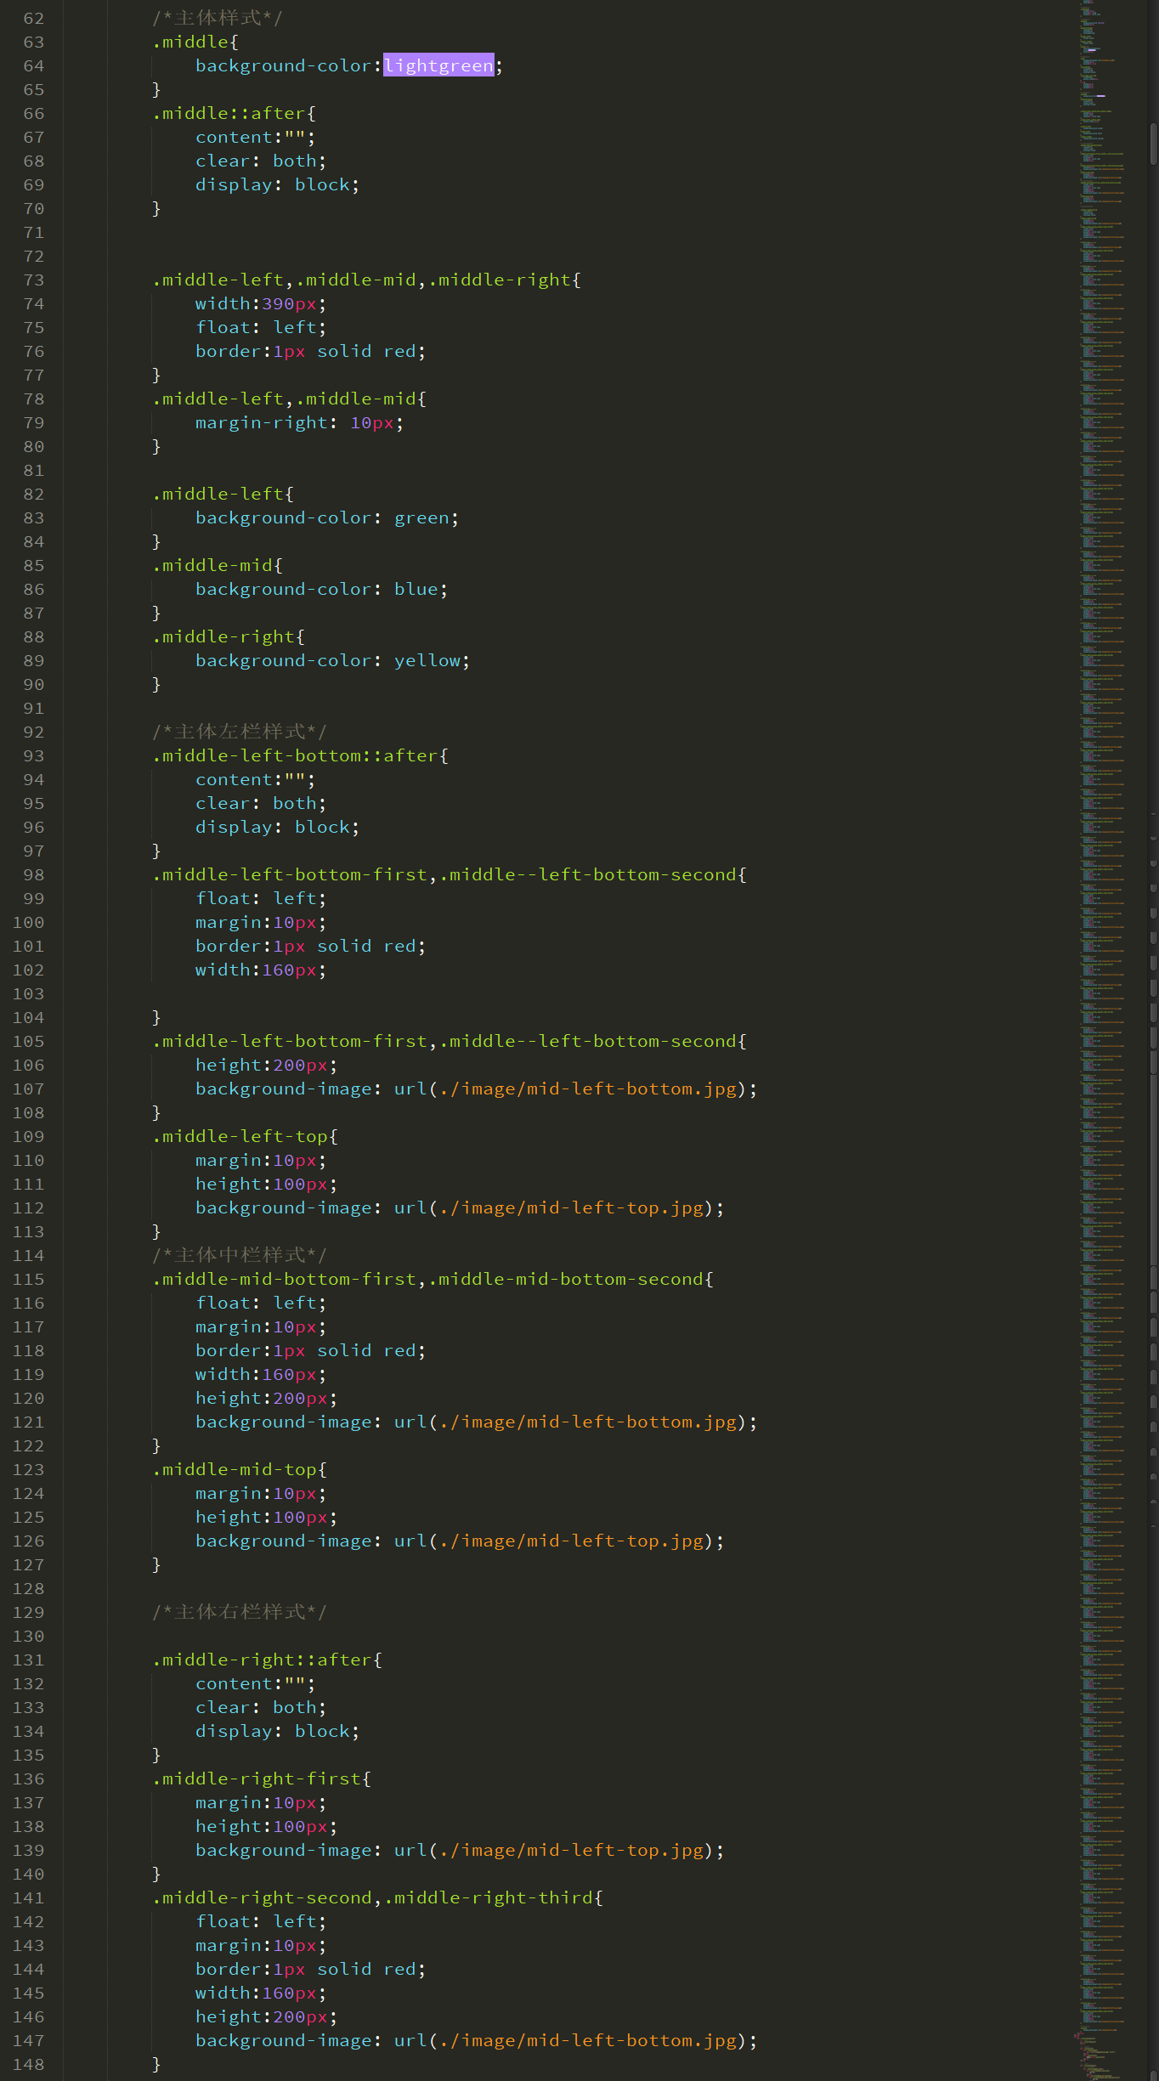This screenshot has width=1159, height=2081.
Task: Click gutter line number 71
Action: [x=33, y=232]
